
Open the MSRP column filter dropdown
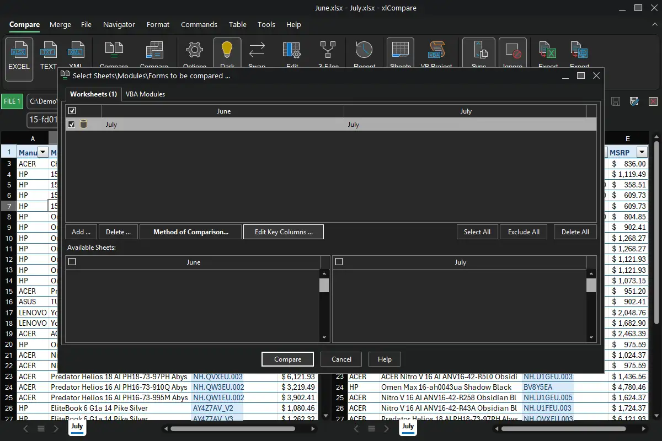[642, 152]
